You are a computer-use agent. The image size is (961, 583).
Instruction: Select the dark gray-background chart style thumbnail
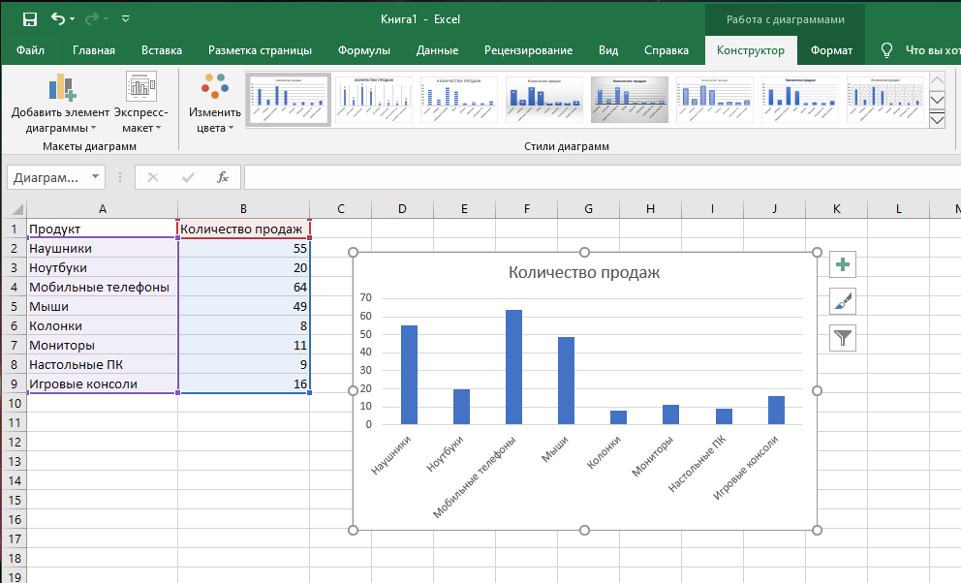point(630,100)
